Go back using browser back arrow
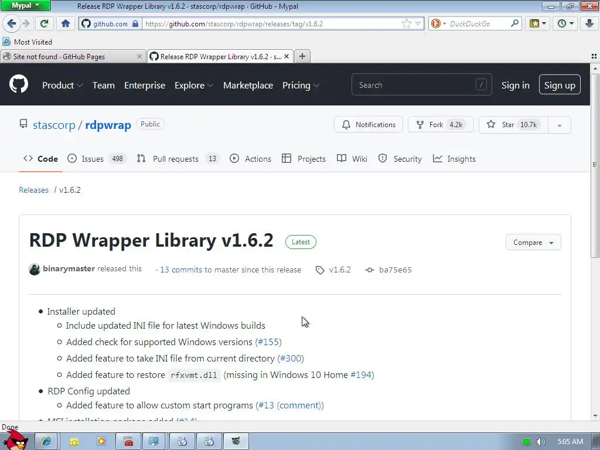This screenshot has height=450, width=600. tap(11, 23)
